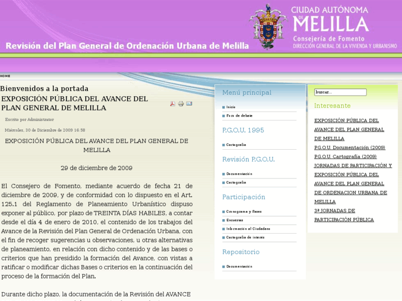Click the Consejería de Fomento header text
The height and width of the screenshot is (301, 402).
click(x=328, y=39)
